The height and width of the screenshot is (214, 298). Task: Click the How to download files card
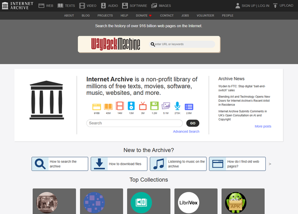120,164
